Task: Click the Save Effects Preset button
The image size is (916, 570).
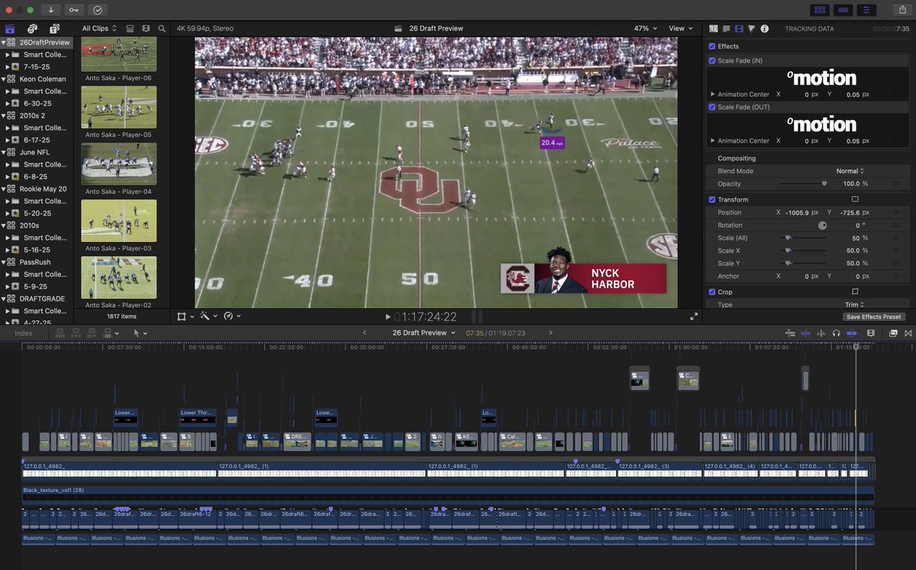Action: (x=874, y=317)
